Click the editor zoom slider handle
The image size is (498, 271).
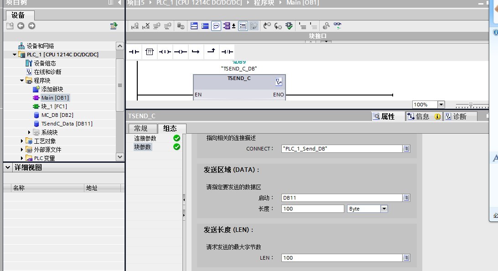(x=471, y=105)
